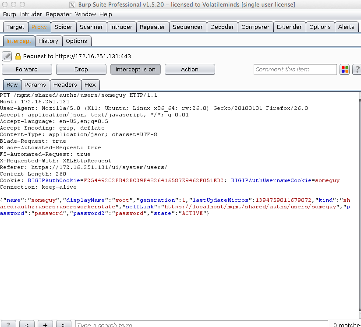Open the Burp menu

[10, 14]
